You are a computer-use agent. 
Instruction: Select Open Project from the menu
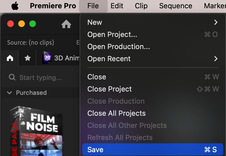click(112, 34)
